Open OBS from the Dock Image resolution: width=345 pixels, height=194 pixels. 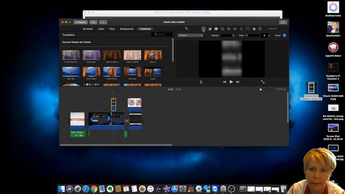(x=231, y=189)
